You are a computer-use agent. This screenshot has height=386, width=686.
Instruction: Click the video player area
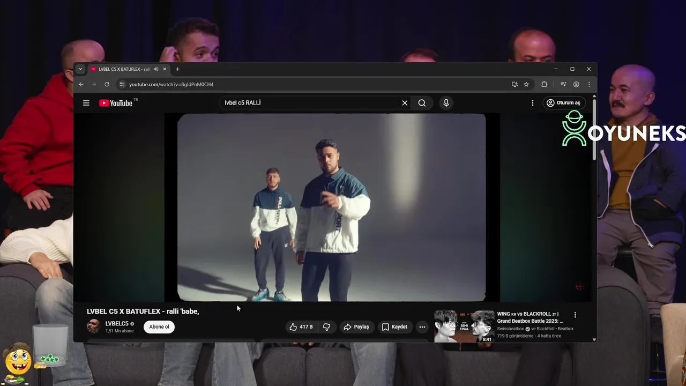[332, 207]
